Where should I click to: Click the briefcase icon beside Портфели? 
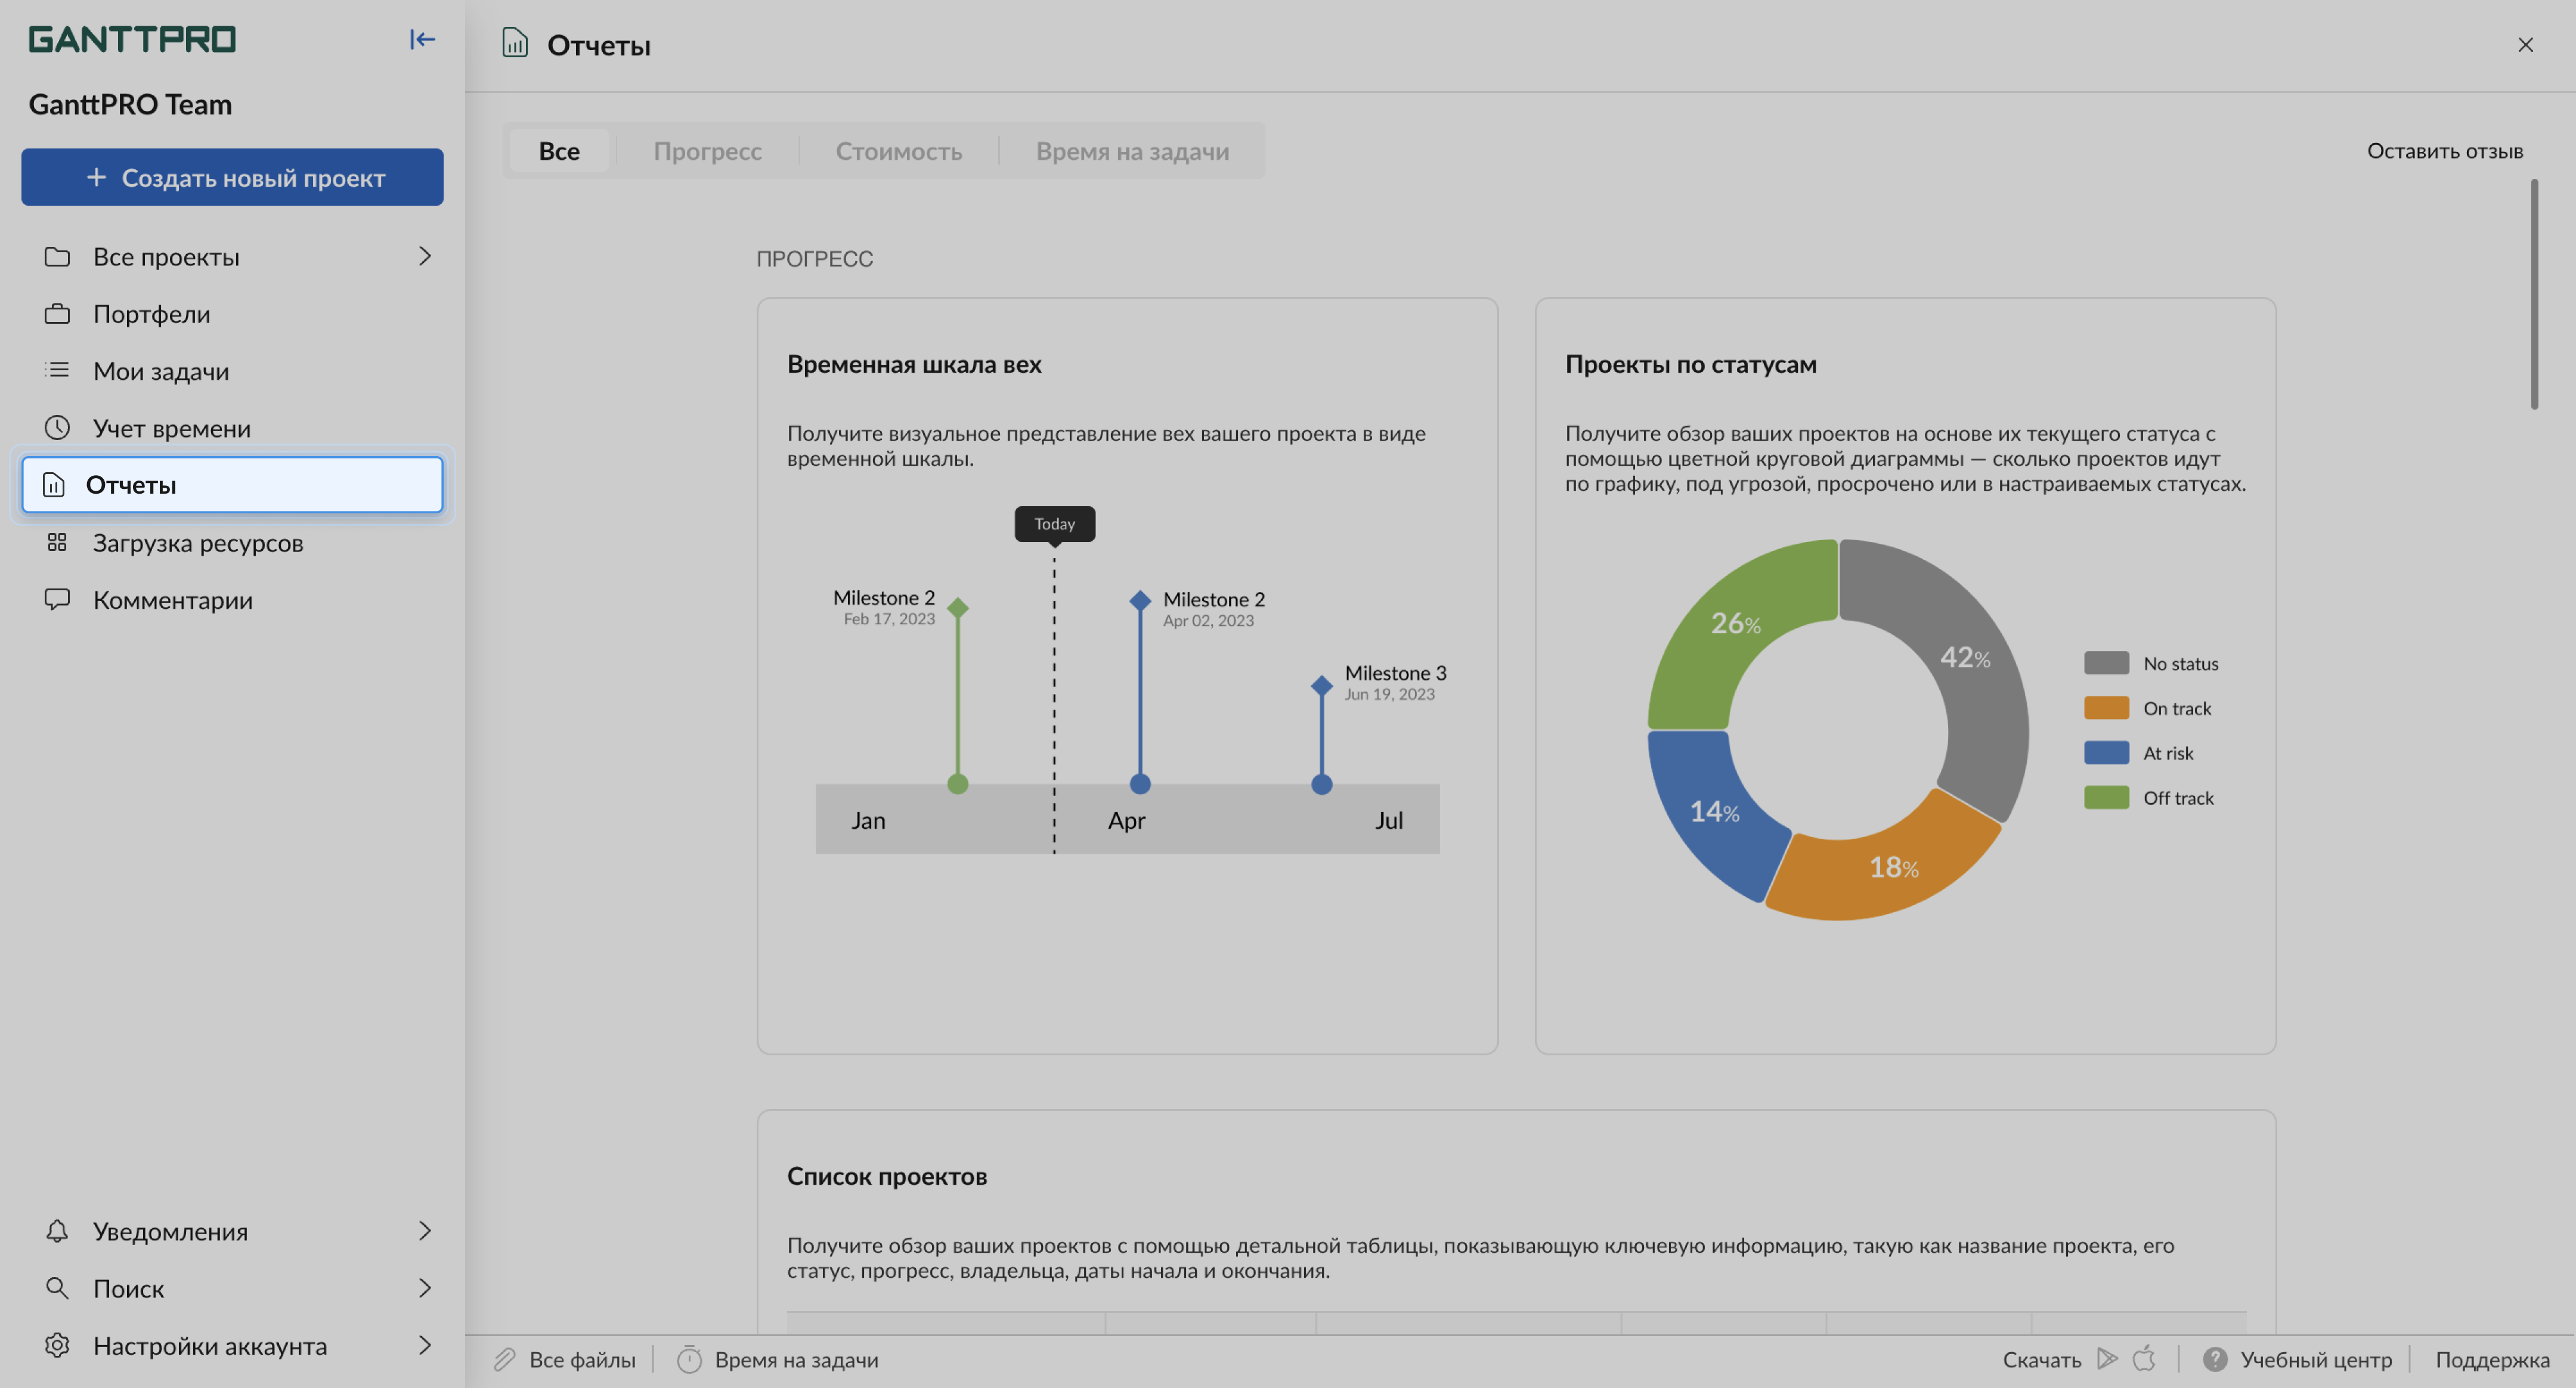[57, 314]
